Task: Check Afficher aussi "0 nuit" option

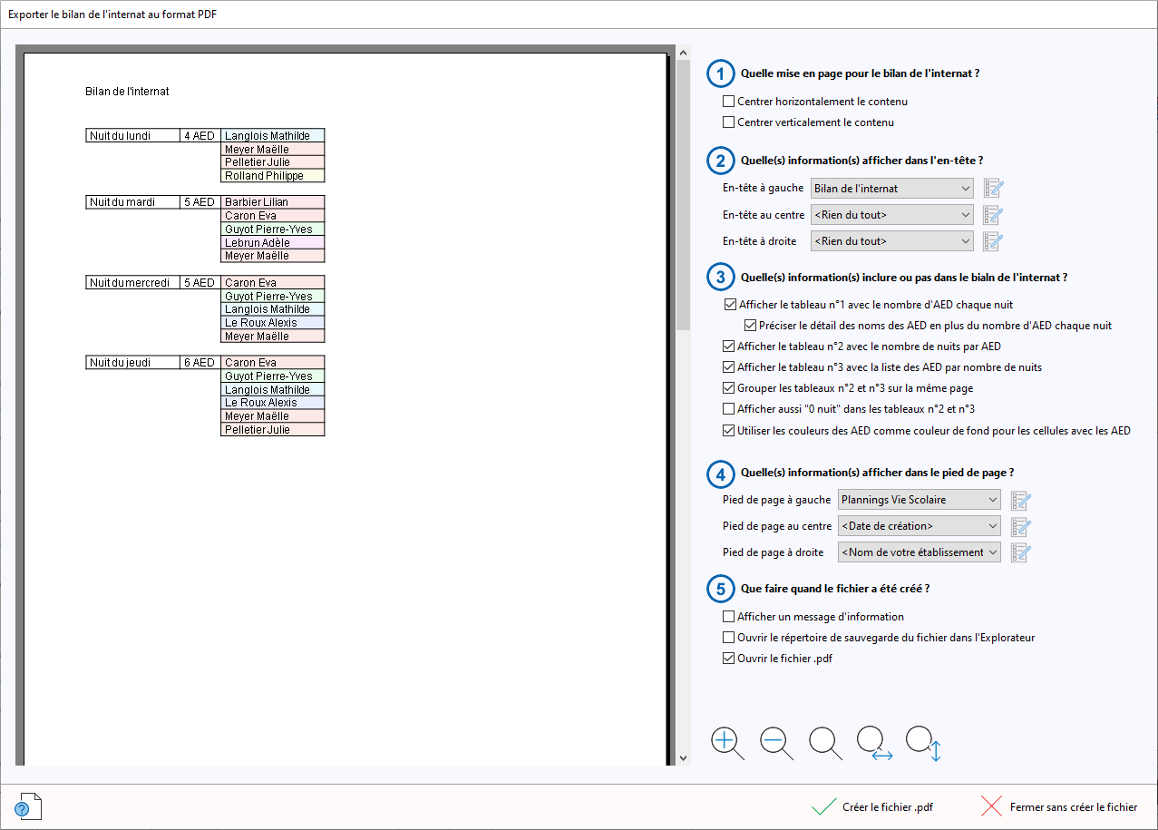Action: pyautogui.click(x=728, y=409)
